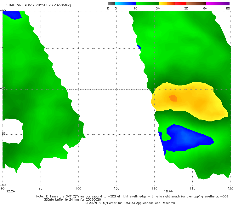Screen dimensions: 233x205
Task: Click the yellow-red 34-50 segment of the color bar
Action: click(173, 4)
